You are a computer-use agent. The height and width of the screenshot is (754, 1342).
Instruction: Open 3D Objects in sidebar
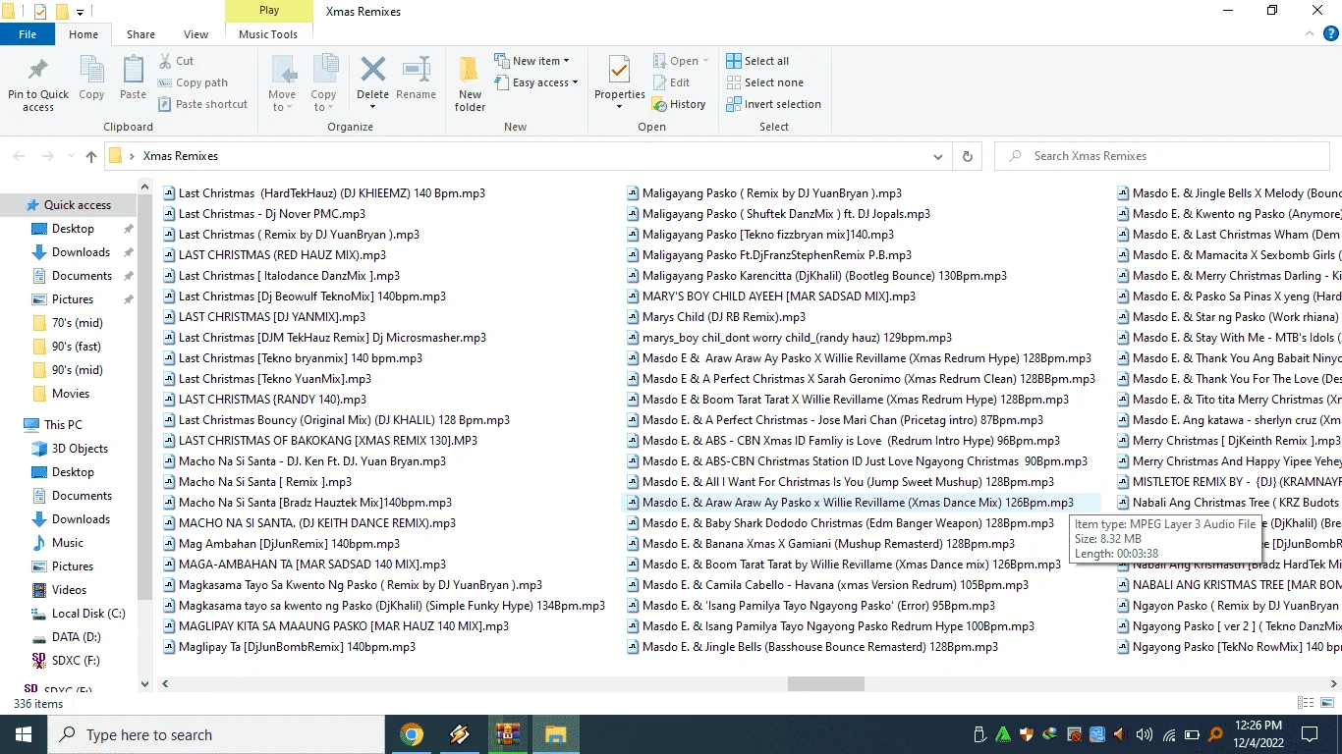69,449
